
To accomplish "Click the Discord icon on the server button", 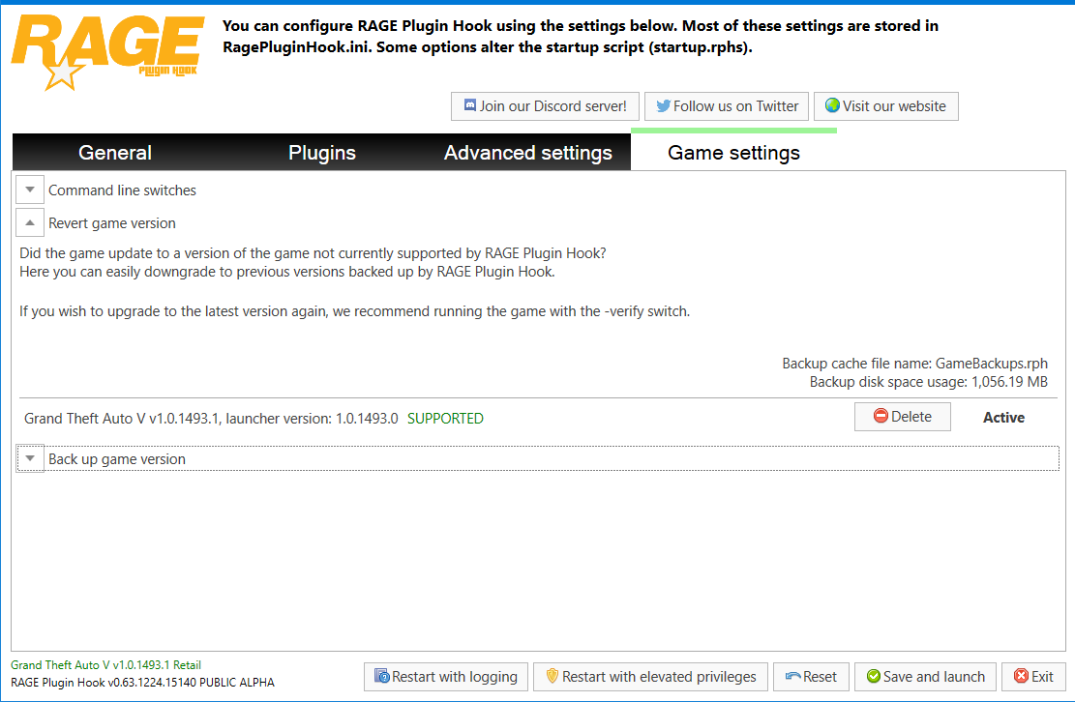I will pyautogui.click(x=470, y=105).
